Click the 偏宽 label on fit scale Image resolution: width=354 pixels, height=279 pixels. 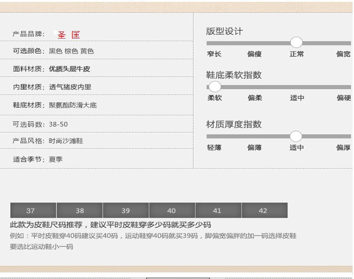click(343, 54)
